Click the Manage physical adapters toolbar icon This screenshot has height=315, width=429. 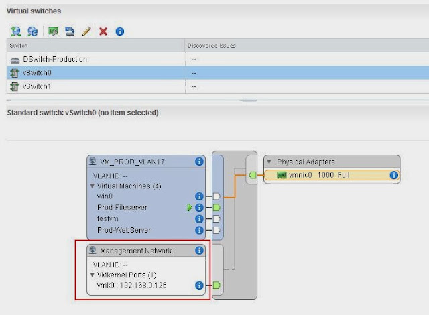54,31
